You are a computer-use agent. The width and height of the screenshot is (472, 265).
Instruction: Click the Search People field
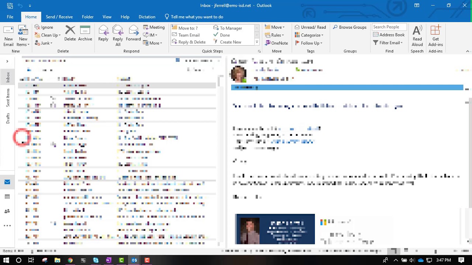tap(389, 27)
